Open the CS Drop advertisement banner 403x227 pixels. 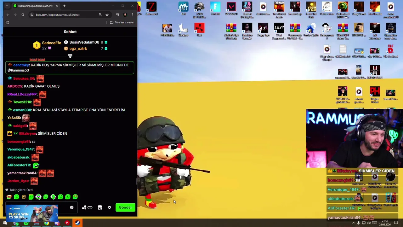point(31,214)
